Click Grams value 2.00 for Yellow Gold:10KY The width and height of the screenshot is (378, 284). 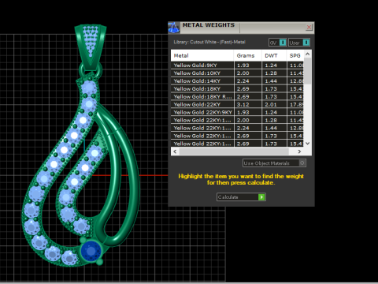243,73
